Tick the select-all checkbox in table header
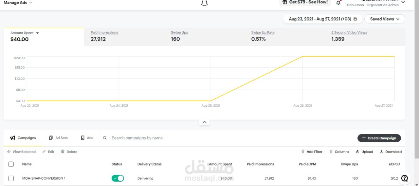The image size is (419, 186). 11,164
